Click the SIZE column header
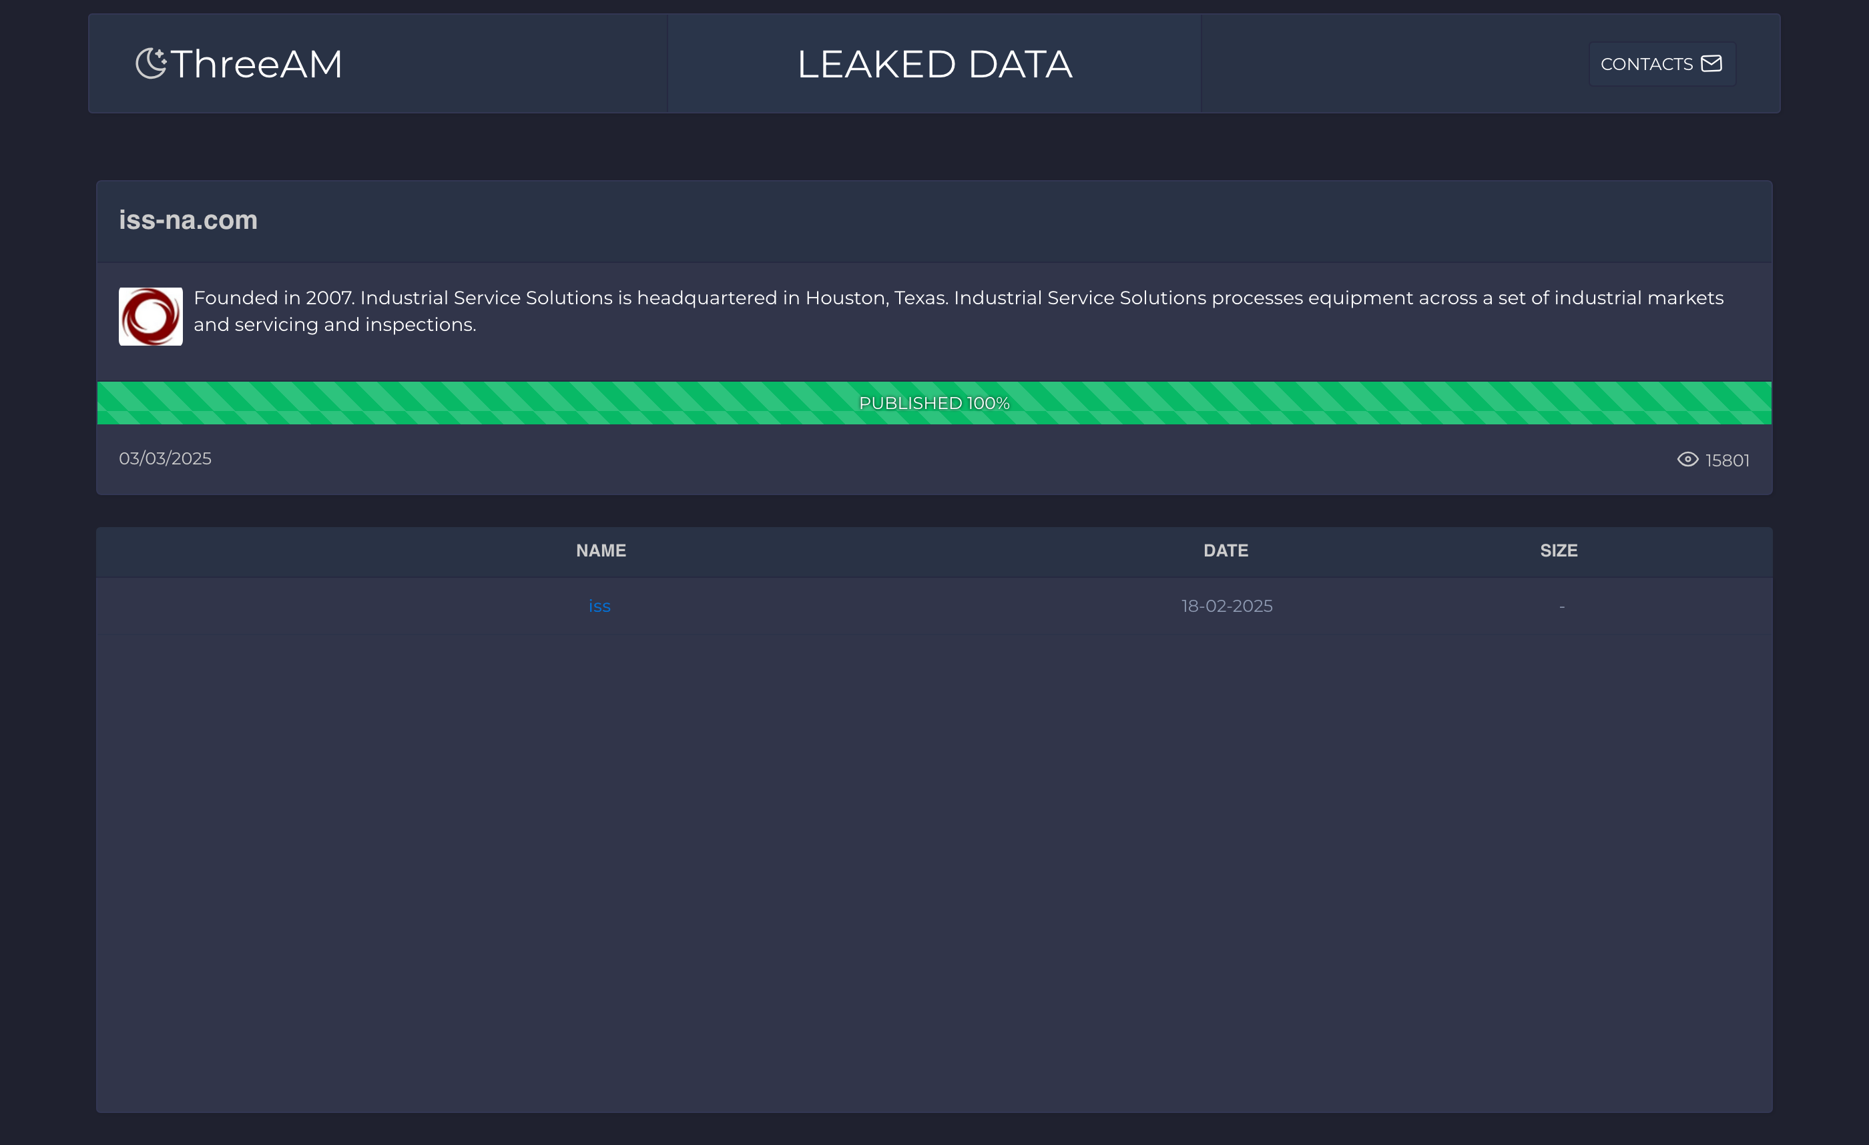 click(1559, 550)
